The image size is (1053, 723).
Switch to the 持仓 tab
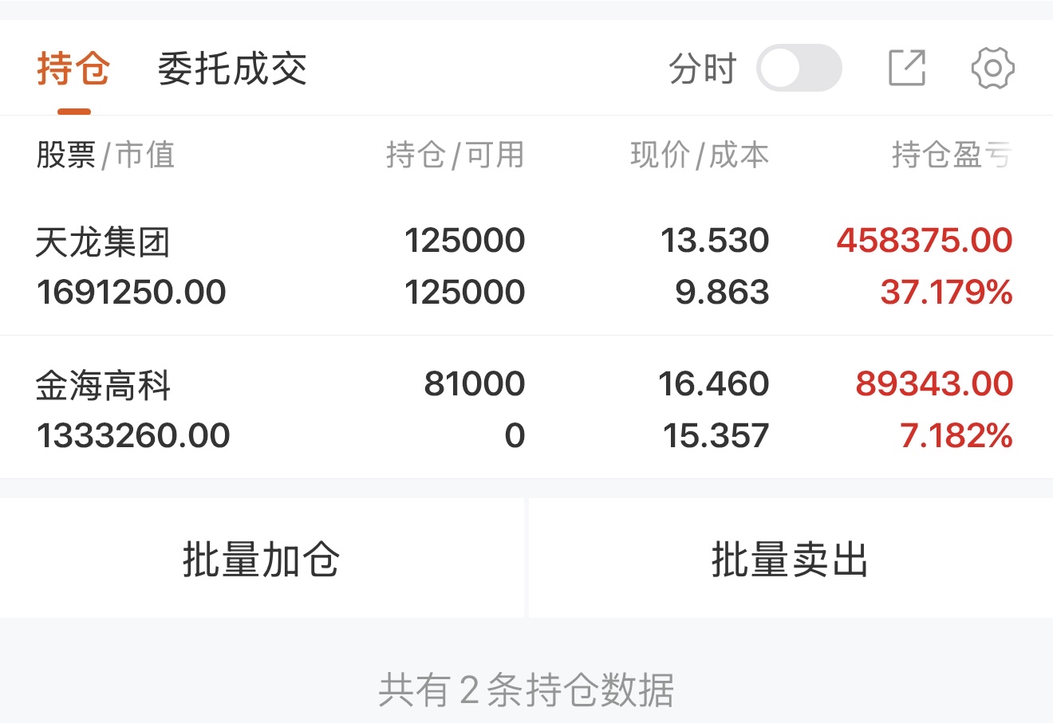pyautogui.click(x=73, y=69)
